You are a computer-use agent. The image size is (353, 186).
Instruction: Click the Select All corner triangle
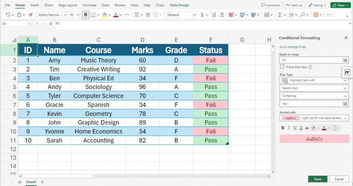(x=14, y=40)
